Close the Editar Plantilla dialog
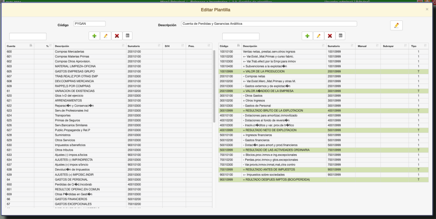 point(427,9)
